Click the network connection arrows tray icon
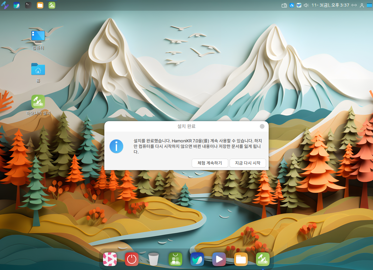The image size is (373, 270). point(354,5)
